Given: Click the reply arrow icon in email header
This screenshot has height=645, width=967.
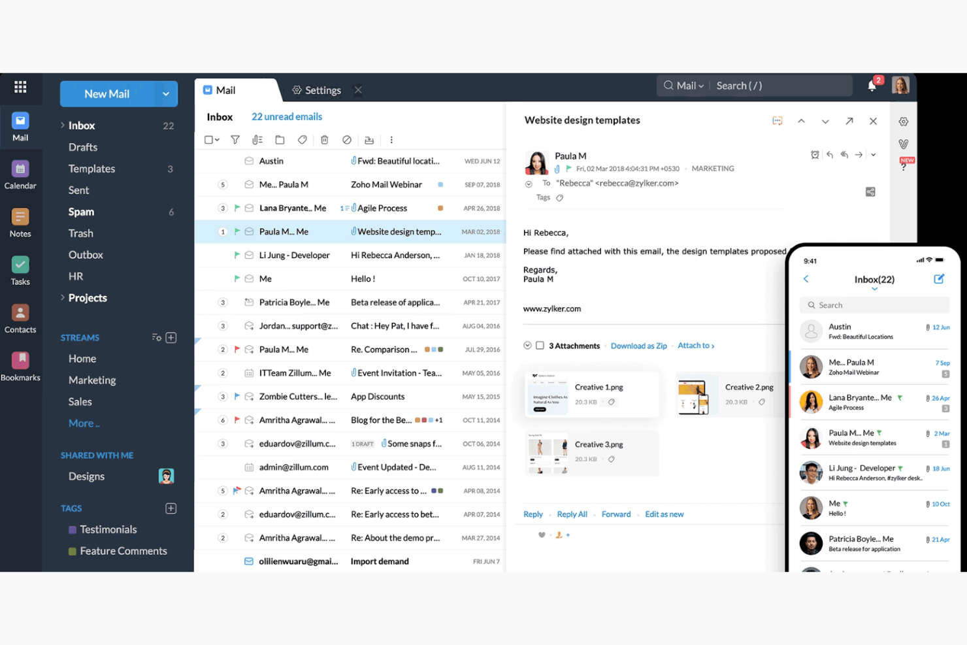Looking at the screenshot, I should [830, 155].
